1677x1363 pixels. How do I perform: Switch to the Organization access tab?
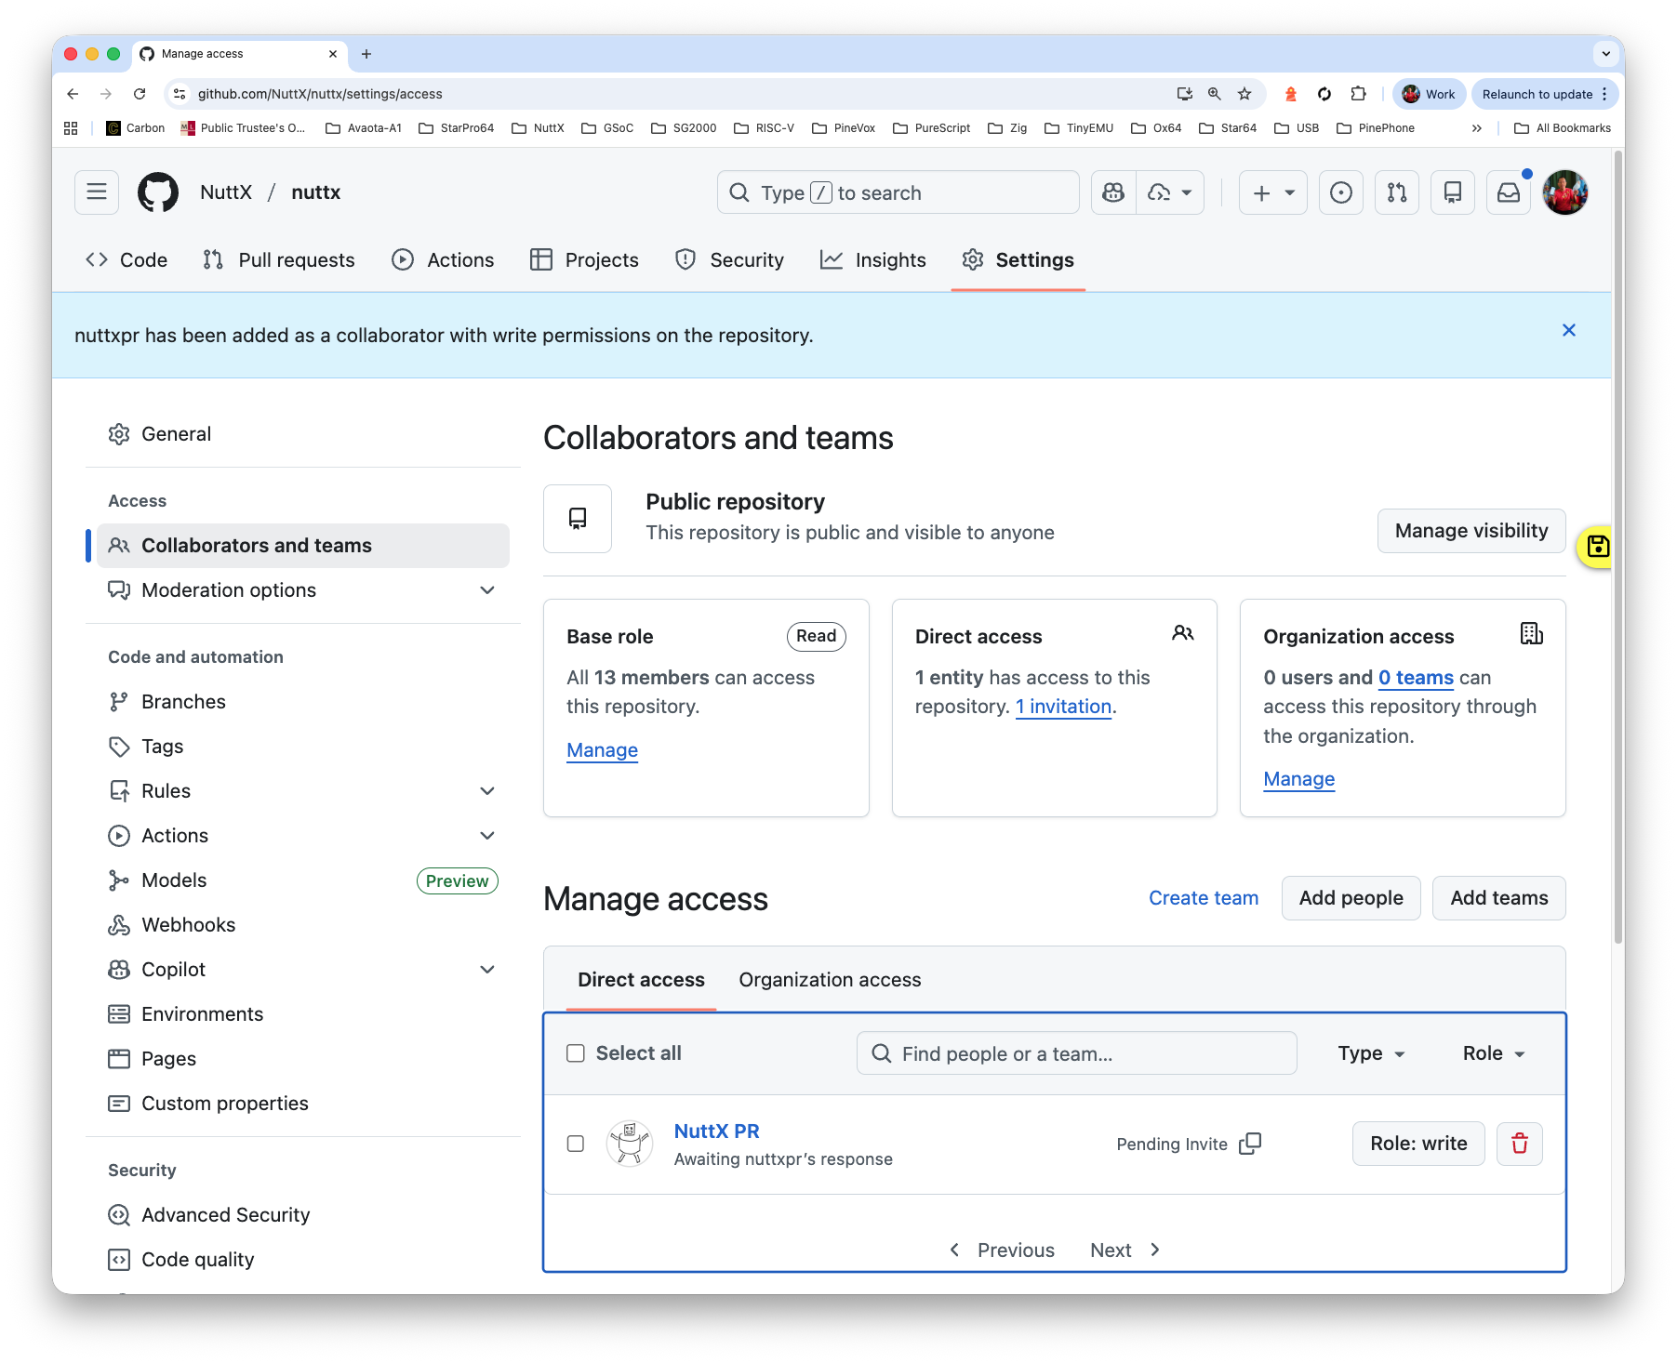[x=830, y=980]
